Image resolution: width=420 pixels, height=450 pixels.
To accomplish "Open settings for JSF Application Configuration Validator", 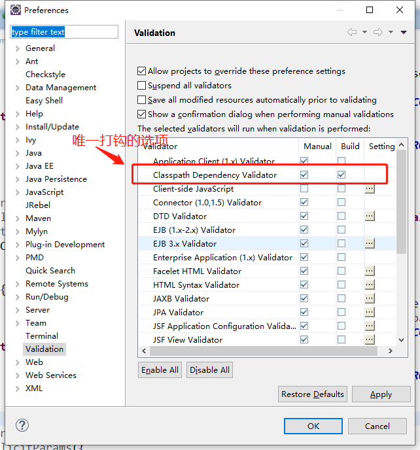I will pyautogui.click(x=370, y=326).
